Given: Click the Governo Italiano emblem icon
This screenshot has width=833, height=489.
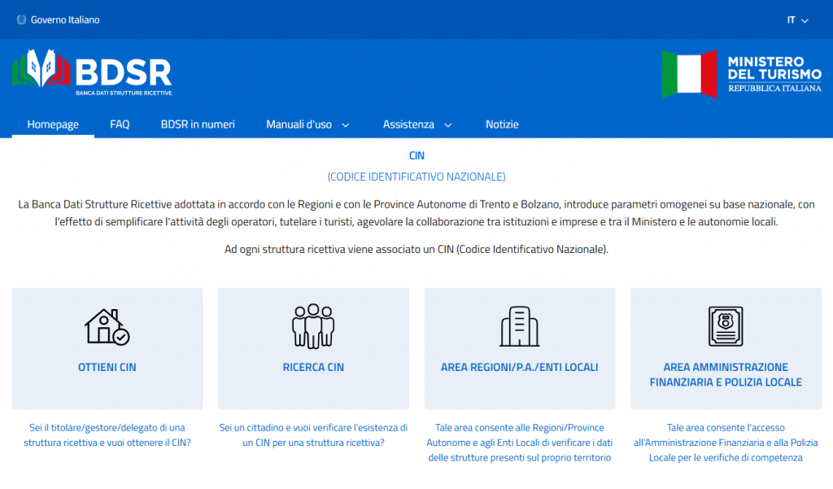Looking at the screenshot, I should pyautogui.click(x=22, y=20).
